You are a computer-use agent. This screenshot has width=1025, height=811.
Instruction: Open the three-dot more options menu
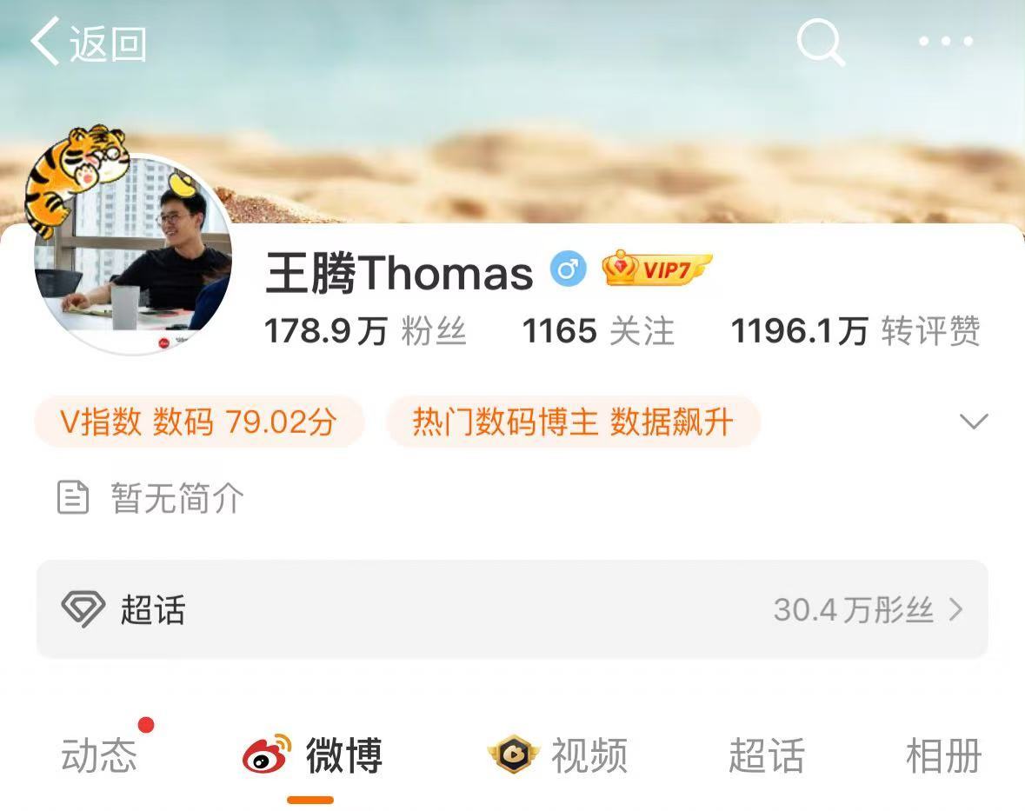[945, 41]
